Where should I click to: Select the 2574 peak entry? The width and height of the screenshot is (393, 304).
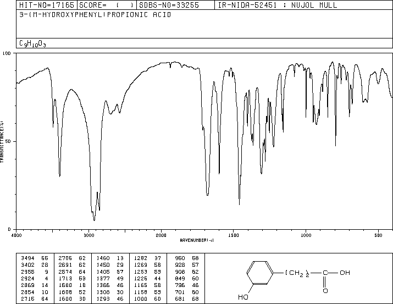[72, 272]
